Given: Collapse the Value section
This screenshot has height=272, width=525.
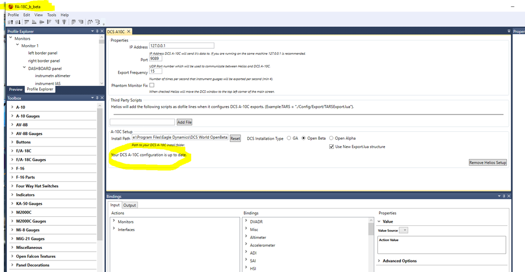Looking at the screenshot, I should [x=380, y=222].
